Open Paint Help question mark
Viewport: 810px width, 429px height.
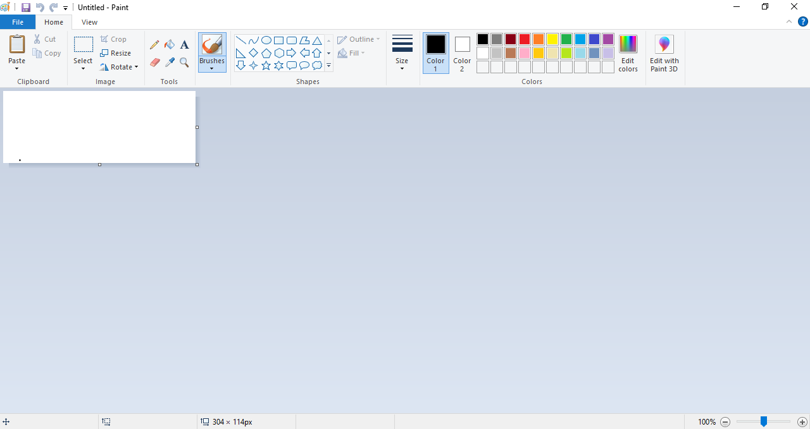click(x=803, y=21)
